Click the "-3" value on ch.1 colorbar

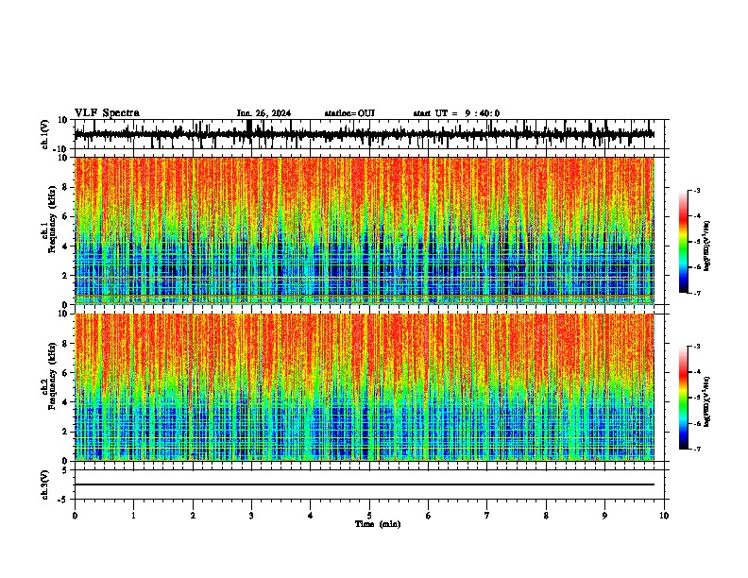696,190
